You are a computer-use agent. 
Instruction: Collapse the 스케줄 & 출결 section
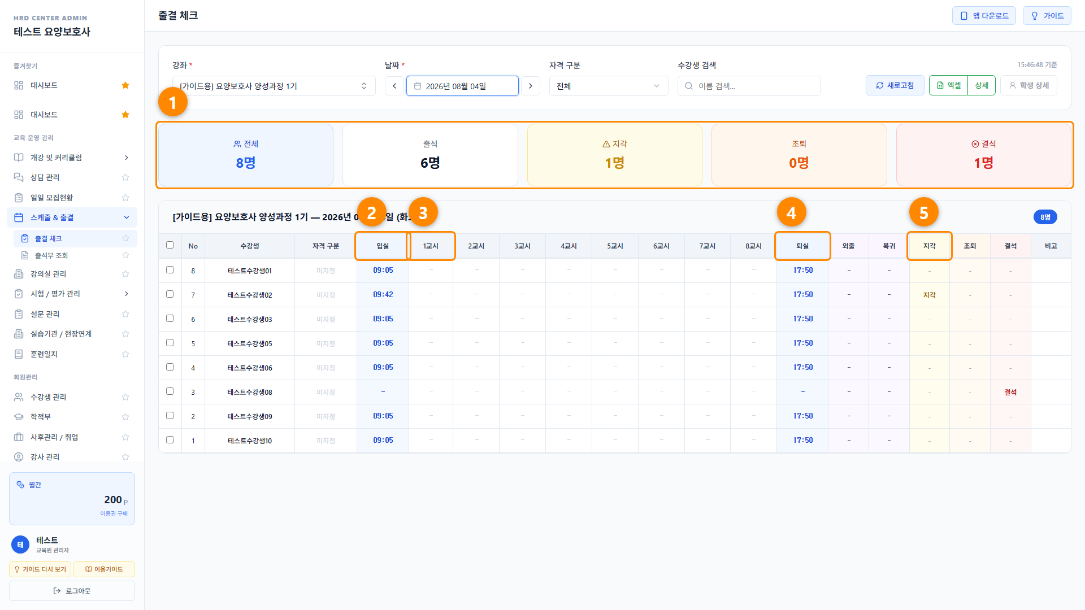point(72,217)
